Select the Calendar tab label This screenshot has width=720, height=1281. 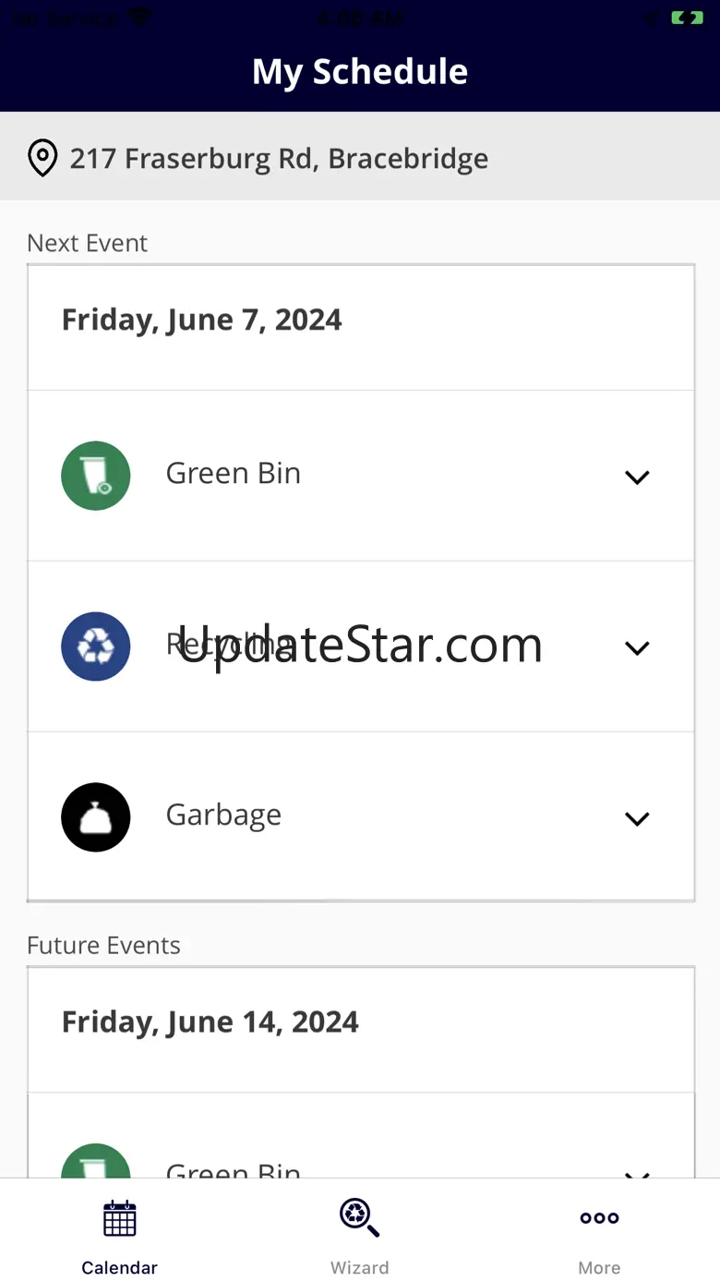click(120, 1267)
